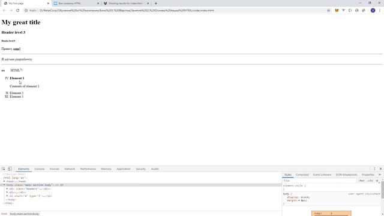Select the Event Listeners sidebar tab
Screen dimensions: 384x216
[x=322, y=175]
